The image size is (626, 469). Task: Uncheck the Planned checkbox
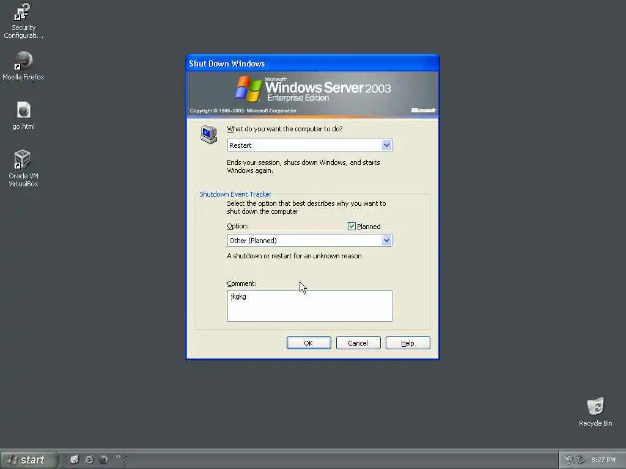click(x=352, y=227)
